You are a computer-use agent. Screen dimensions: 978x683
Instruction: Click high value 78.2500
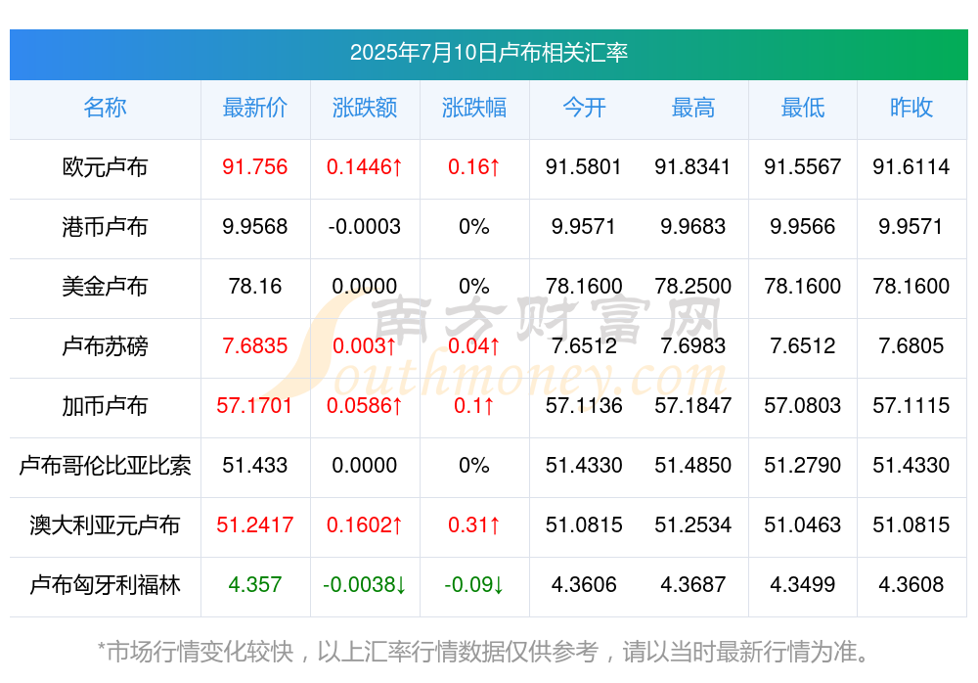[693, 287]
